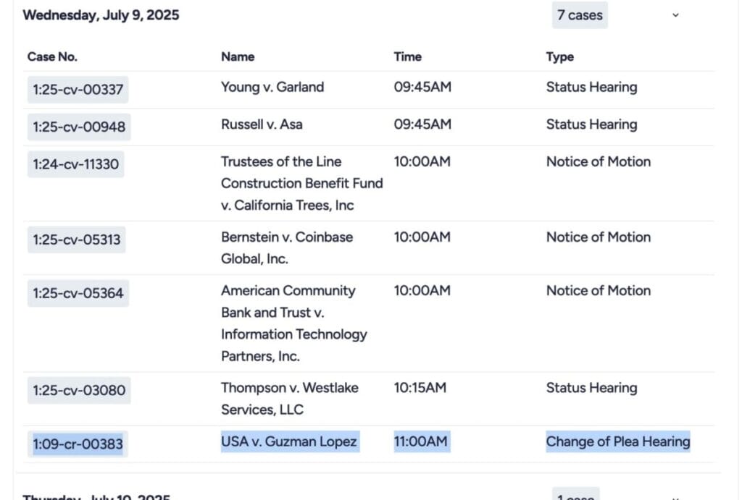The width and height of the screenshot is (742, 500).
Task: Open case number 1:24-cv-11330
Action: [x=75, y=164]
